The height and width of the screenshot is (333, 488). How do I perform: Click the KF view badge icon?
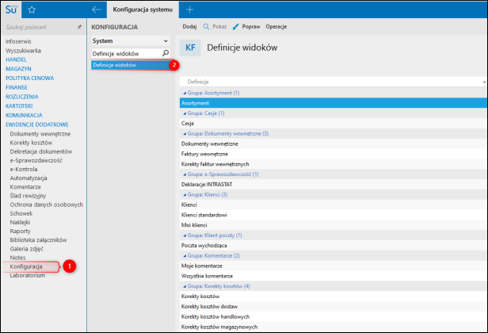[191, 48]
